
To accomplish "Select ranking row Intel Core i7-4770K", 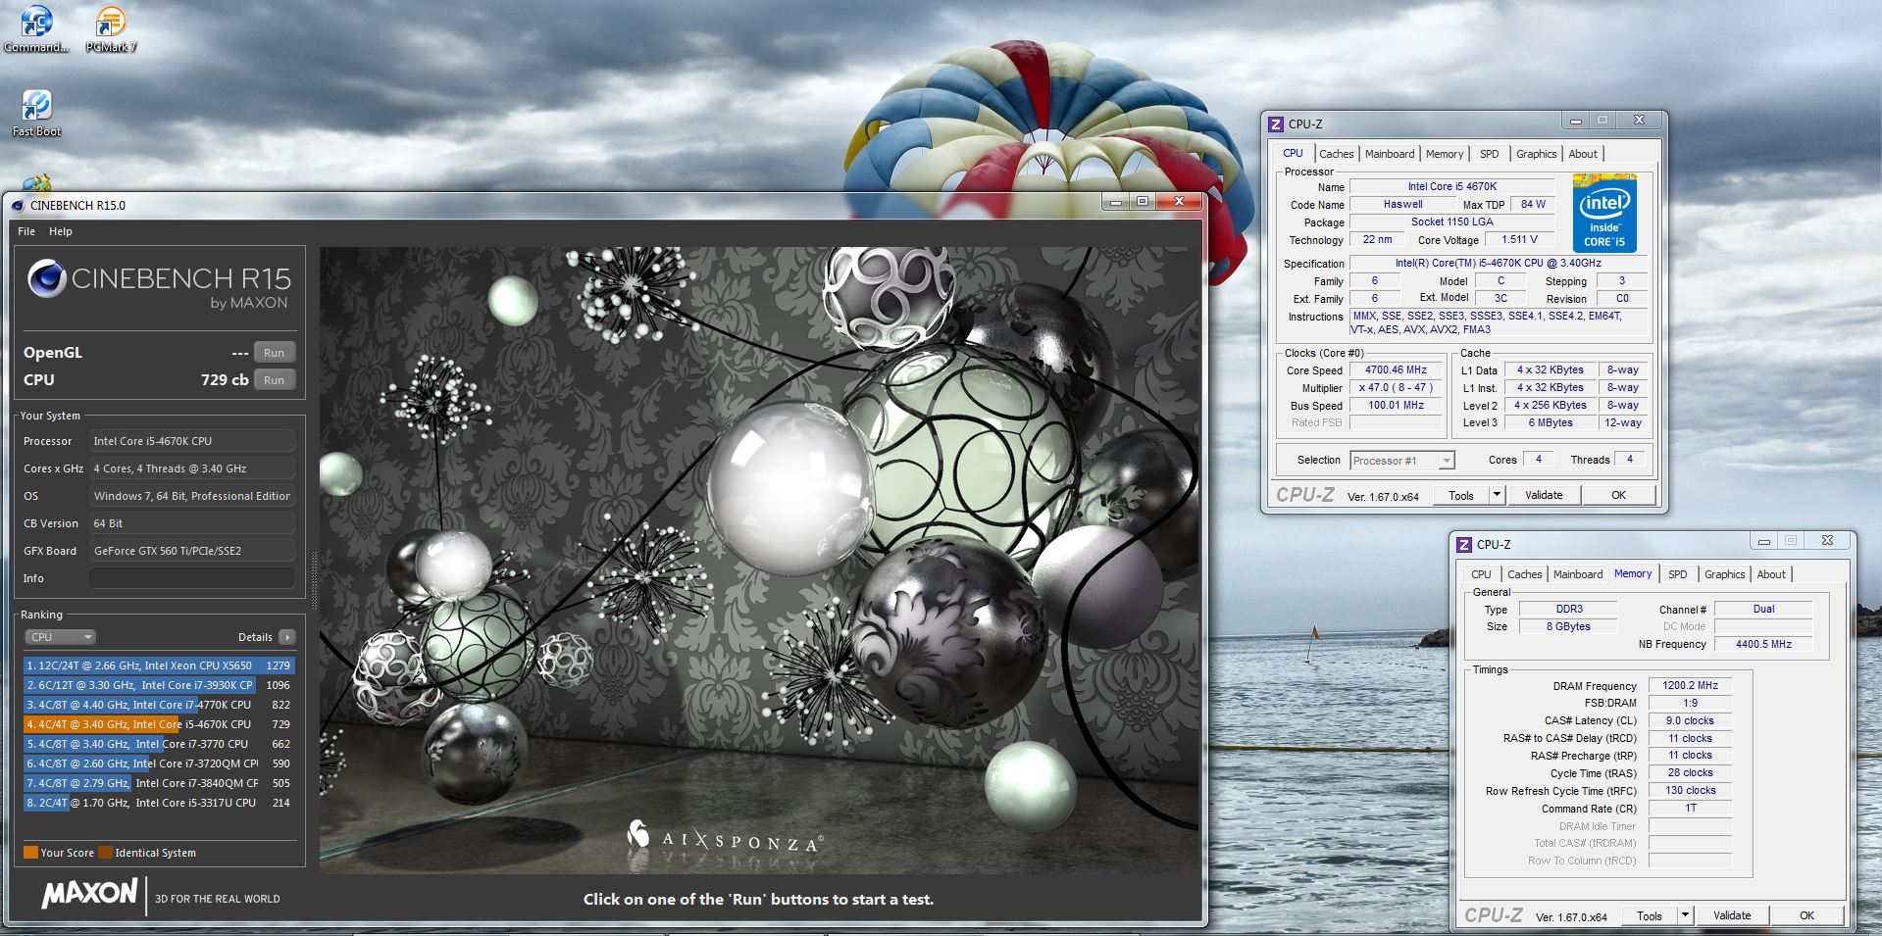I will point(159,705).
